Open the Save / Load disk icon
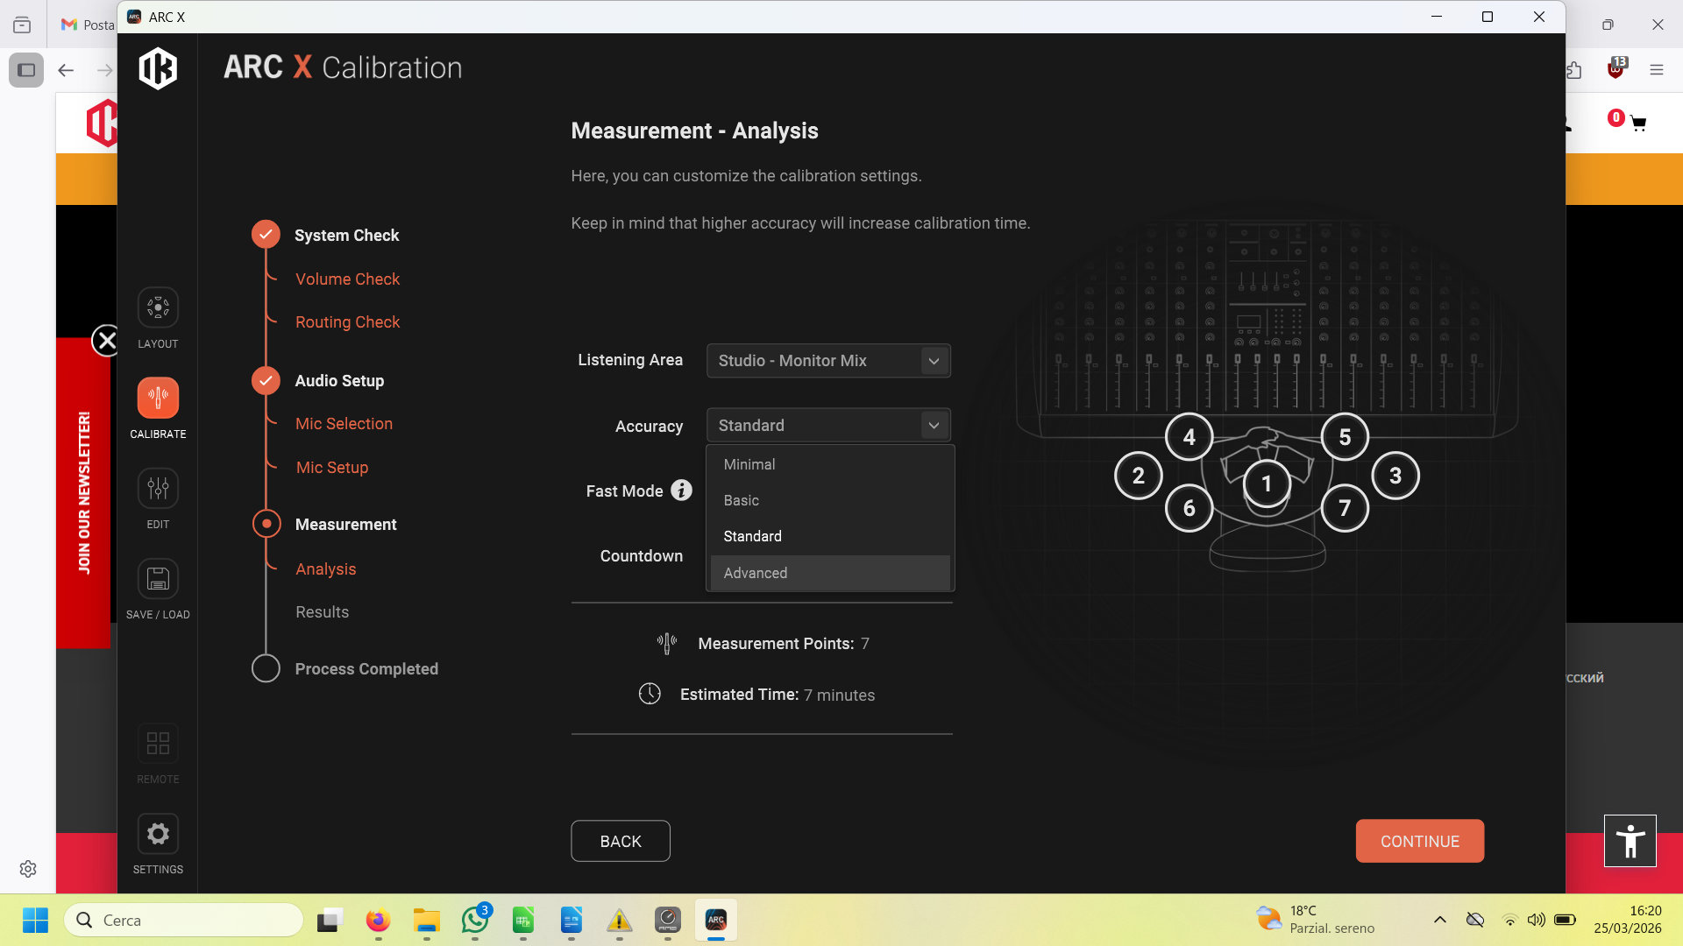This screenshot has height=946, width=1683. (x=158, y=579)
